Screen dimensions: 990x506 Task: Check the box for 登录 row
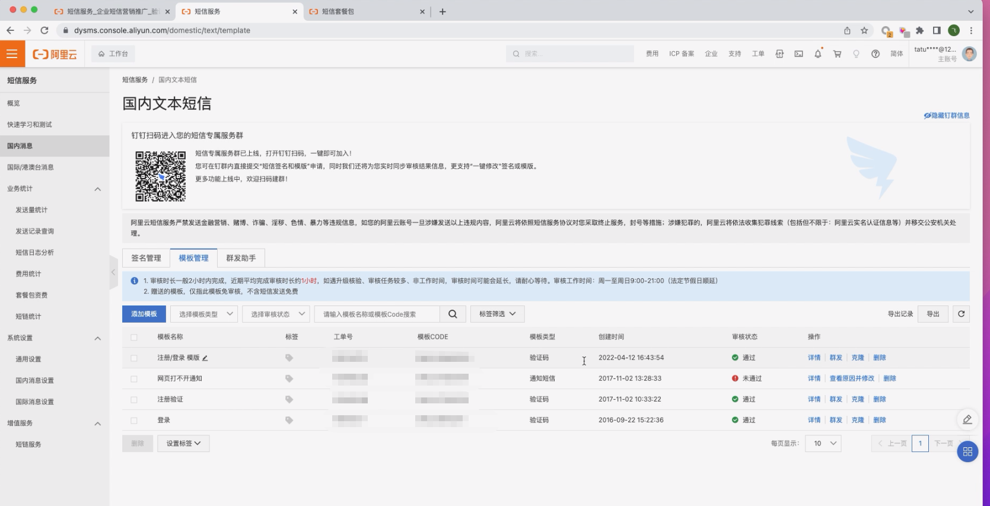tap(134, 420)
